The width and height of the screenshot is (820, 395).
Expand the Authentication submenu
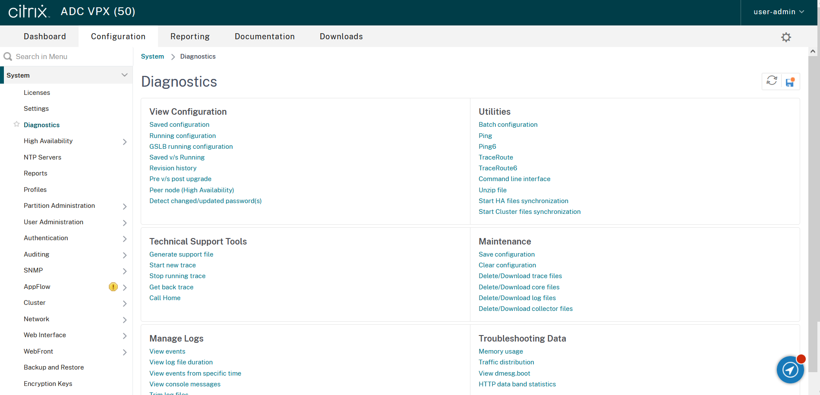click(x=125, y=239)
